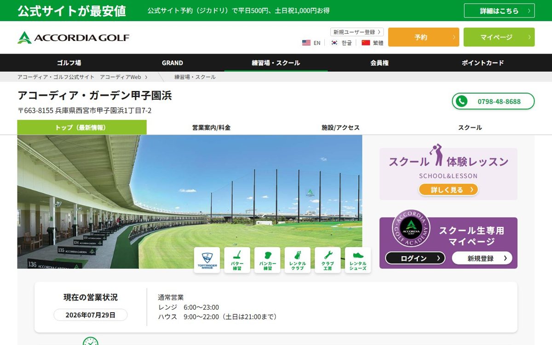The width and height of the screenshot is (552, 345).
Task: Click the orange 予約 button
Action: (424, 37)
